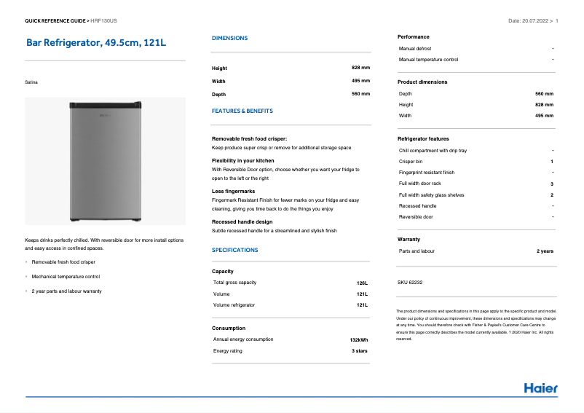
Task: Click the Flexibility in your kitchen subheading
Action: click(242, 160)
